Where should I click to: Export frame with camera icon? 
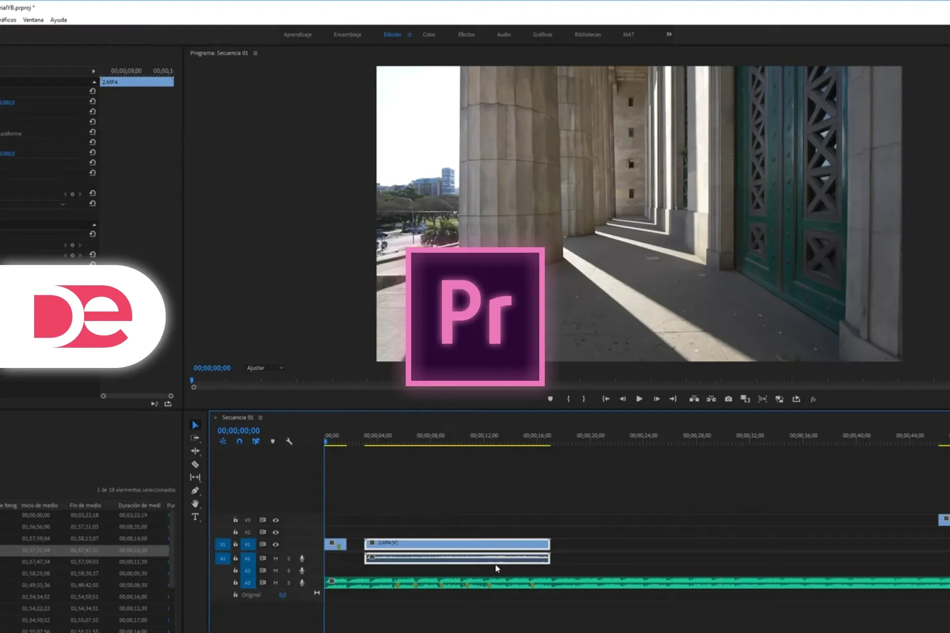point(728,399)
